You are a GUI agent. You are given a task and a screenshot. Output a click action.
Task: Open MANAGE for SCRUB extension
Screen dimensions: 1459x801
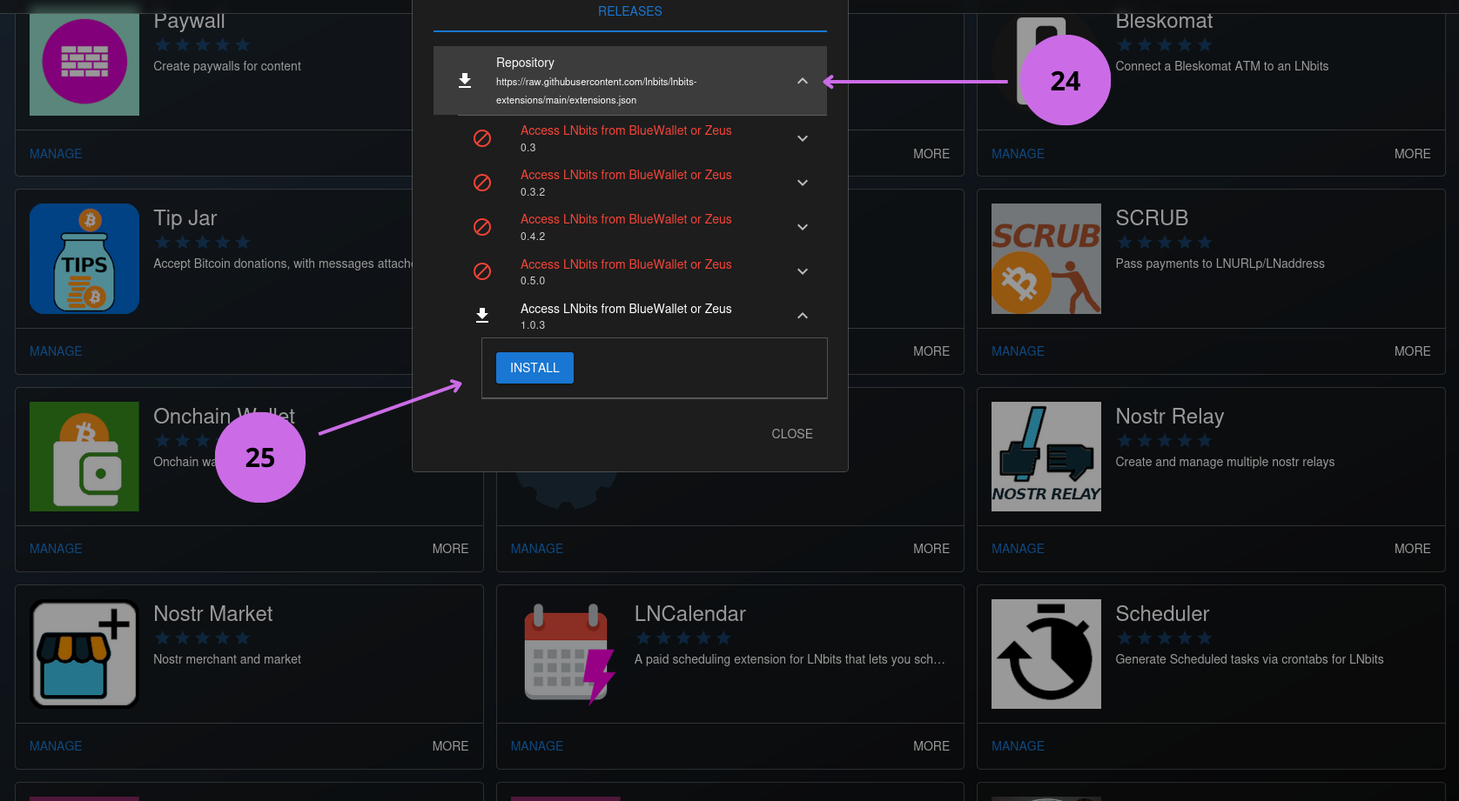(x=1018, y=351)
